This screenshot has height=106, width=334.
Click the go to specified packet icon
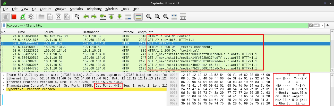click(x=103, y=17)
